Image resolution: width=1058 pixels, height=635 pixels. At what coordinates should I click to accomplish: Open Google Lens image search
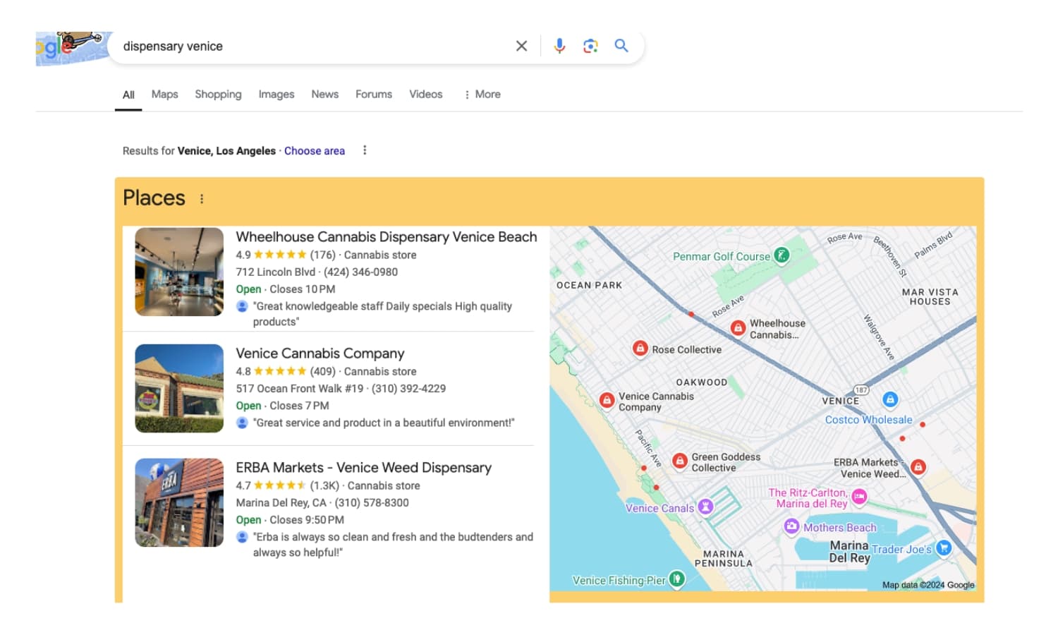click(x=590, y=45)
